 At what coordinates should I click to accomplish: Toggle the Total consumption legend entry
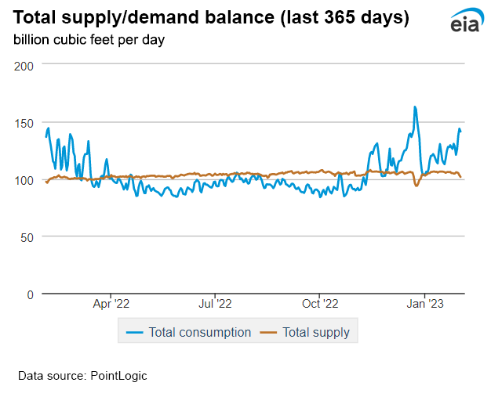(188, 332)
